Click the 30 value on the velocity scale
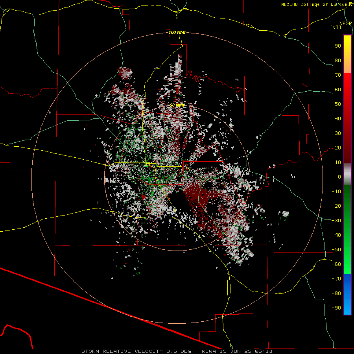This screenshot has height=354, width=354. [x=338, y=133]
